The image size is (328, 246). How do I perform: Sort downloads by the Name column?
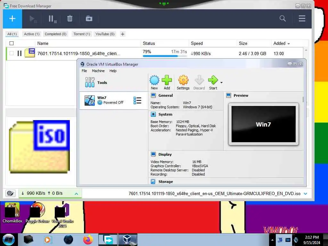(x=43, y=43)
